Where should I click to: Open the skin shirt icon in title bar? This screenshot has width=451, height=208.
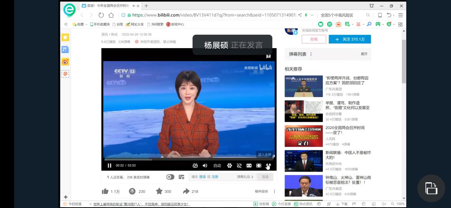tap(372, 6)
